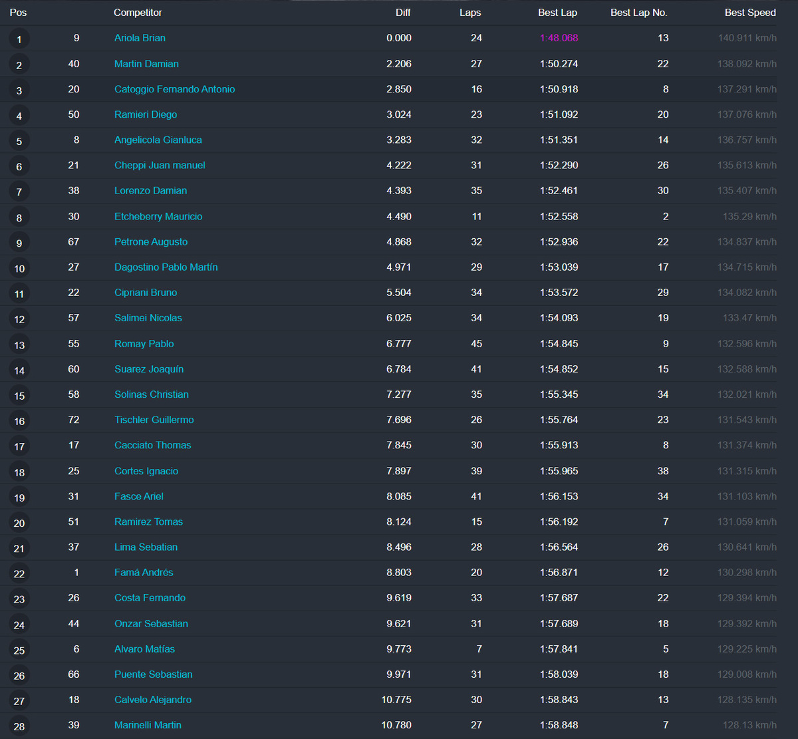Open Tischler Guillermo competitor link
798x739 pixels.
pyautogui.click(x=154, y=420)
